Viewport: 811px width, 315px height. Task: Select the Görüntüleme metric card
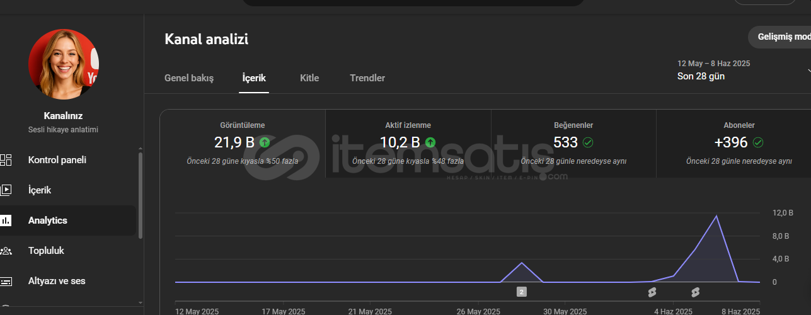[243, 144]
